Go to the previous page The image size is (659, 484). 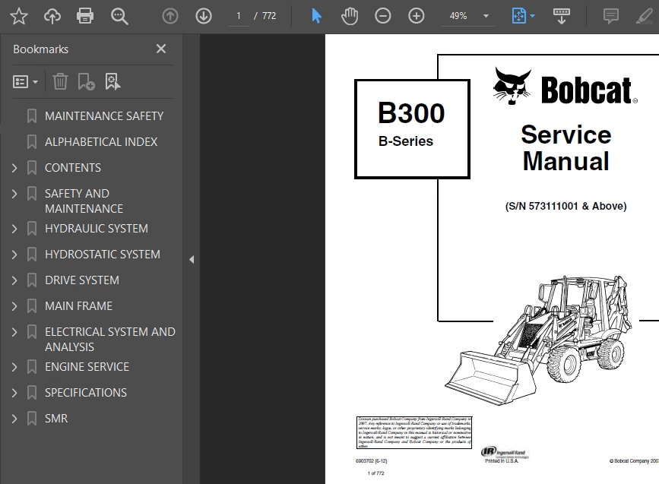point(170,15)
